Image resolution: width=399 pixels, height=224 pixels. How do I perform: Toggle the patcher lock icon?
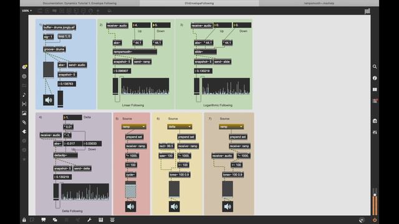pos(24,220)
